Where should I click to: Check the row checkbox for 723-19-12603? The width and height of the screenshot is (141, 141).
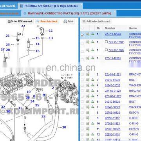tap(82, 43)
